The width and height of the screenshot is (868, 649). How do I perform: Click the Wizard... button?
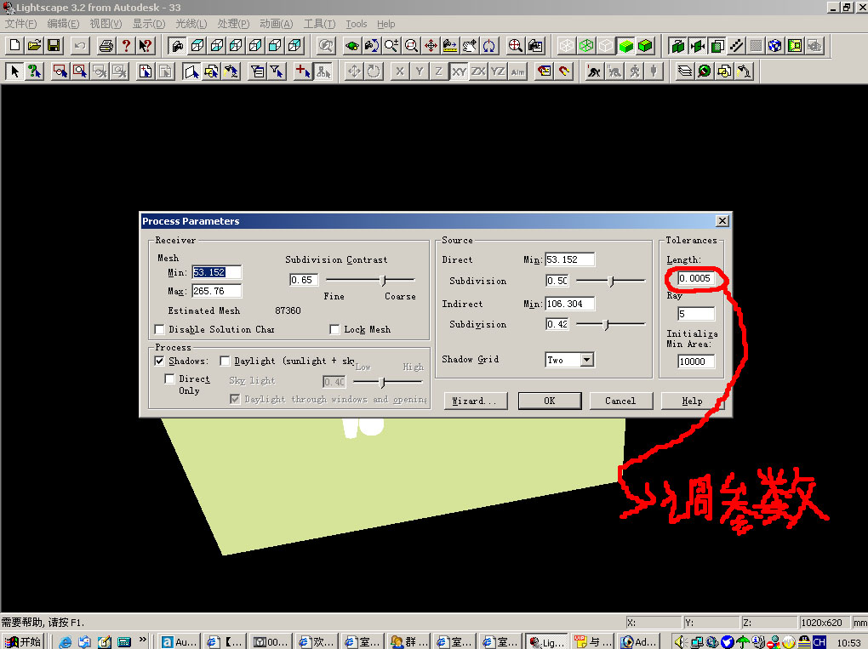476,401
